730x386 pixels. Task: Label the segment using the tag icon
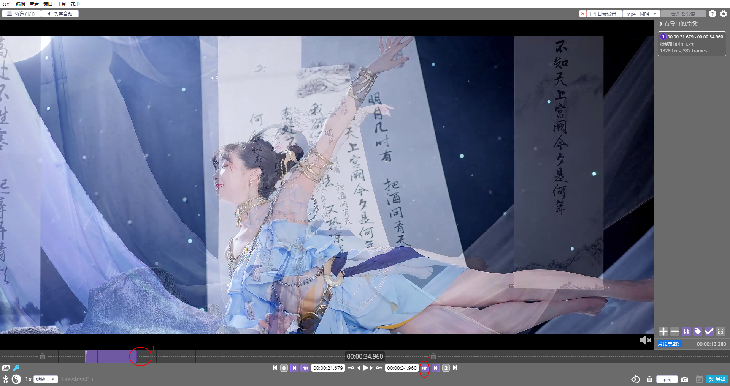point(698,331)
